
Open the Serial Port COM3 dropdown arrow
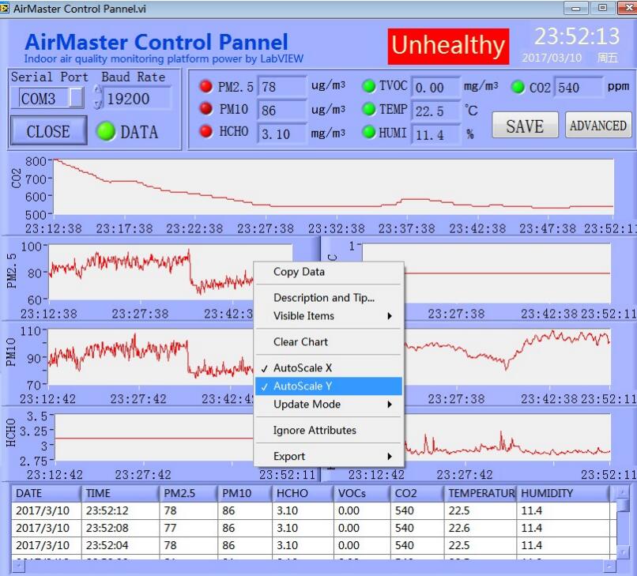(x=76, y=98)
